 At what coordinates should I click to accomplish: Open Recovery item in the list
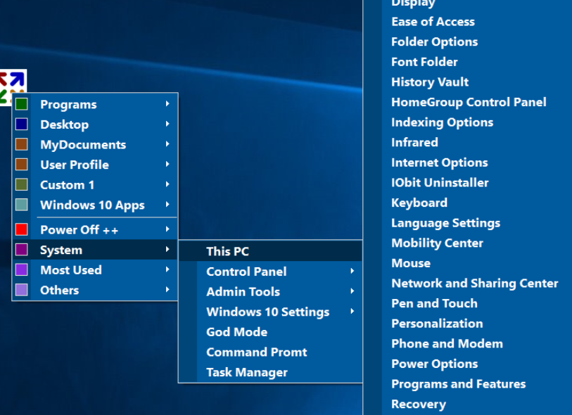[419, 404]
